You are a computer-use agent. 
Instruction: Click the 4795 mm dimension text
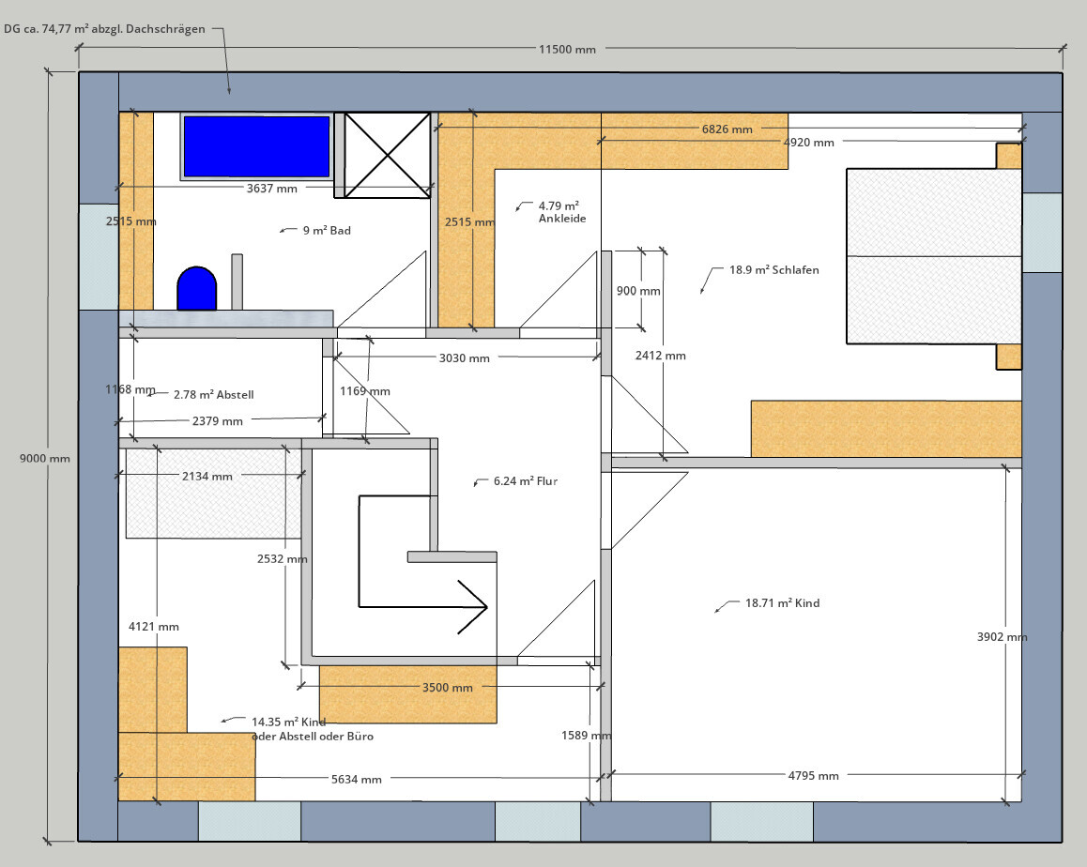coord(813,776)
